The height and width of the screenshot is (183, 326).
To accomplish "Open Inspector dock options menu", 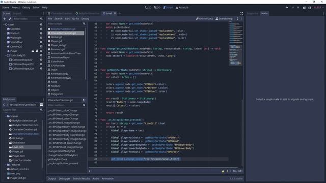I will pos(323,13).
